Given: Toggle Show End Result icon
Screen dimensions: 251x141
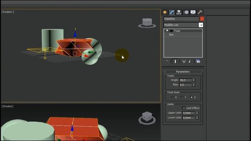Looking at the screenshot, I should click(x=175, y=61).
